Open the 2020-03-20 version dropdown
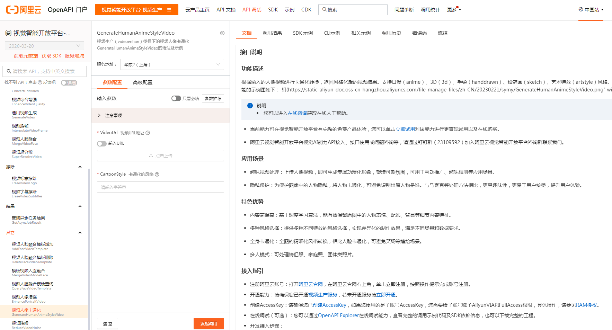The height and width of the screenshot is (330, 612). tap(45, 46)
